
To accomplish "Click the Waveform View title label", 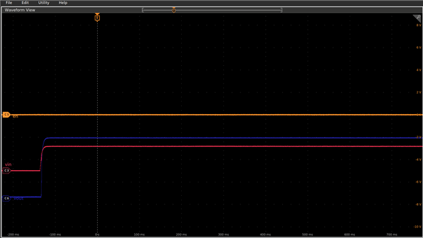I will [x=20, y=10].
